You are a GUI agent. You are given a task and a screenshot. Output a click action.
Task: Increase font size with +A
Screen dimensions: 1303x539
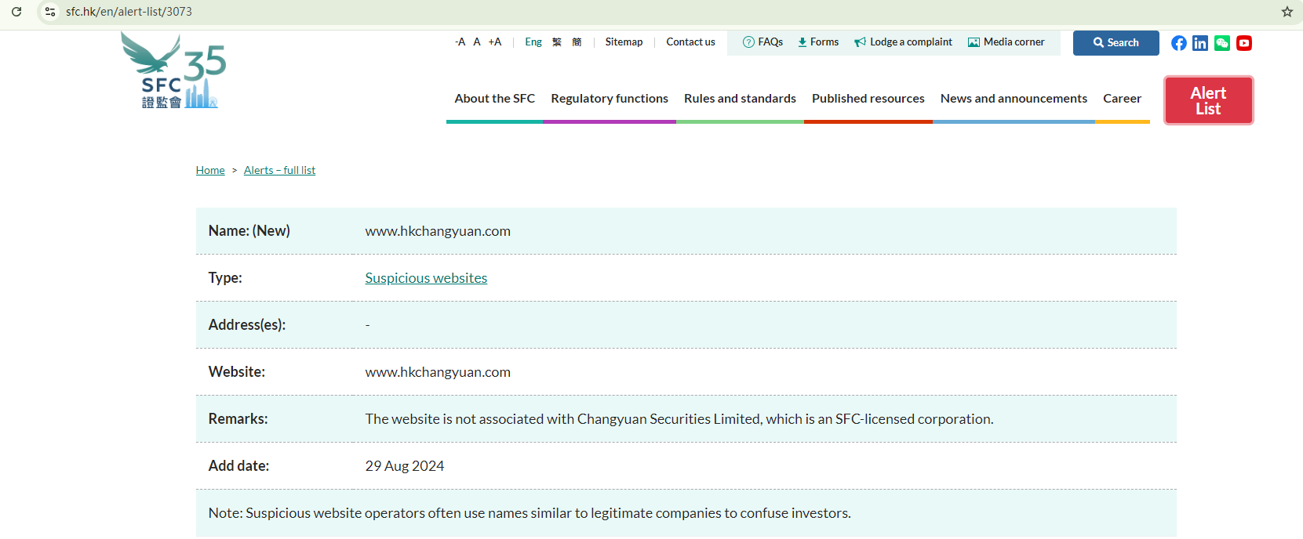(x=494, y=42)
